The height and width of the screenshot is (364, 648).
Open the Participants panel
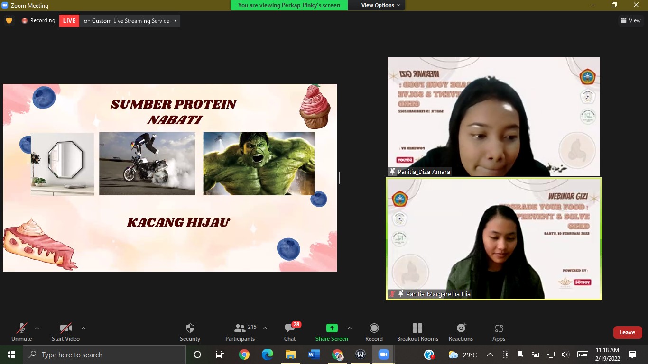click(x=240, y=332)
